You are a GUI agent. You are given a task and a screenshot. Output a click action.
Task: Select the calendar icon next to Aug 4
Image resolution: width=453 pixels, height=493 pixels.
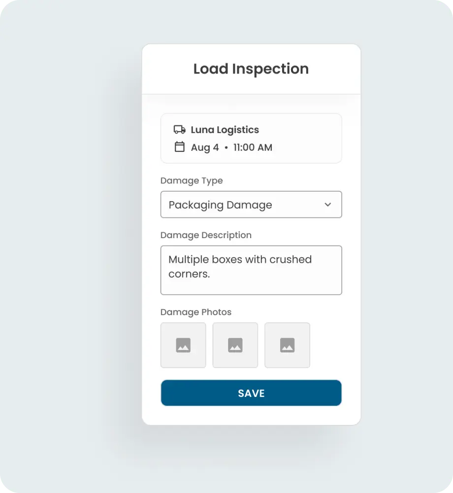point(180,147)
